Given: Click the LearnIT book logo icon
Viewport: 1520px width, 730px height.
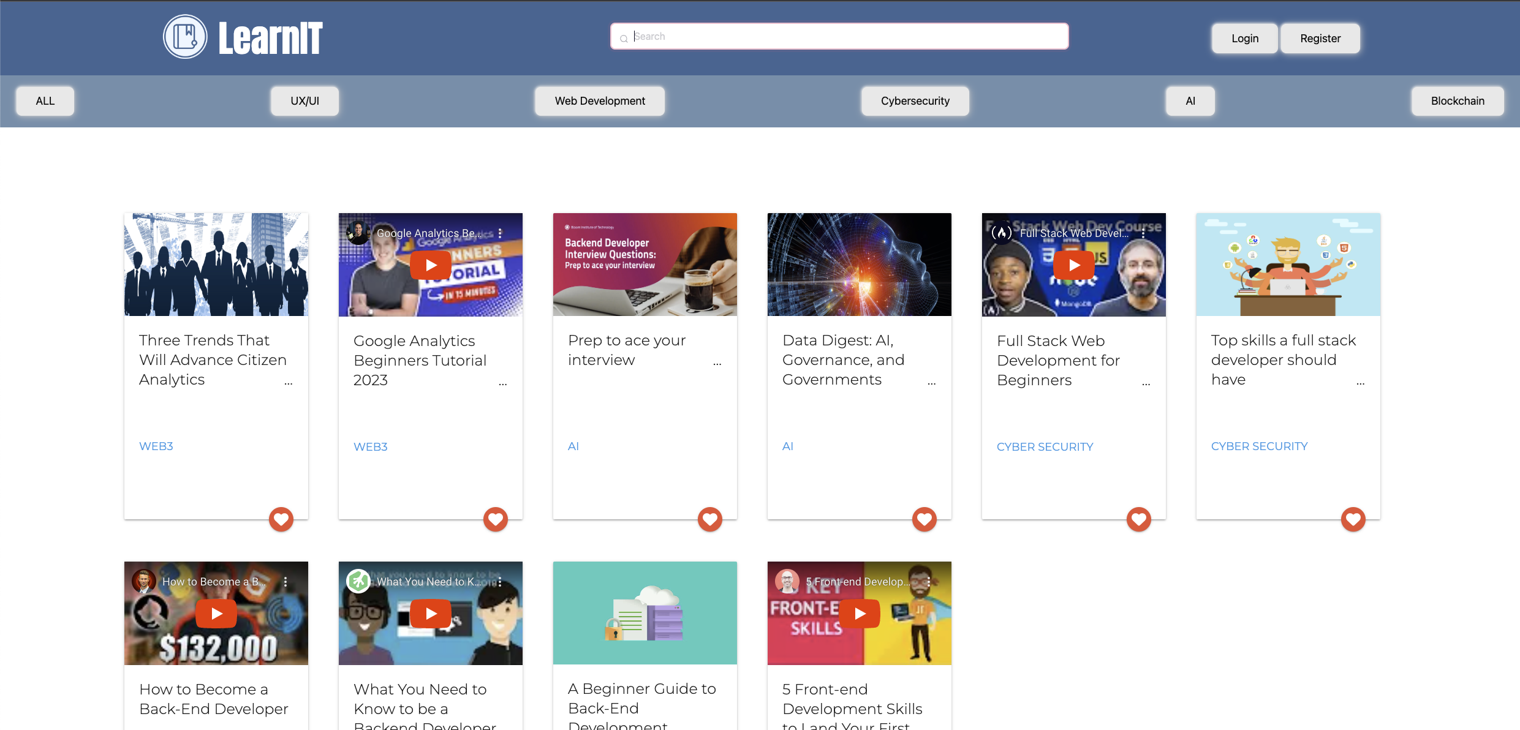Looking at the screenshot, I should click(185, 37).
